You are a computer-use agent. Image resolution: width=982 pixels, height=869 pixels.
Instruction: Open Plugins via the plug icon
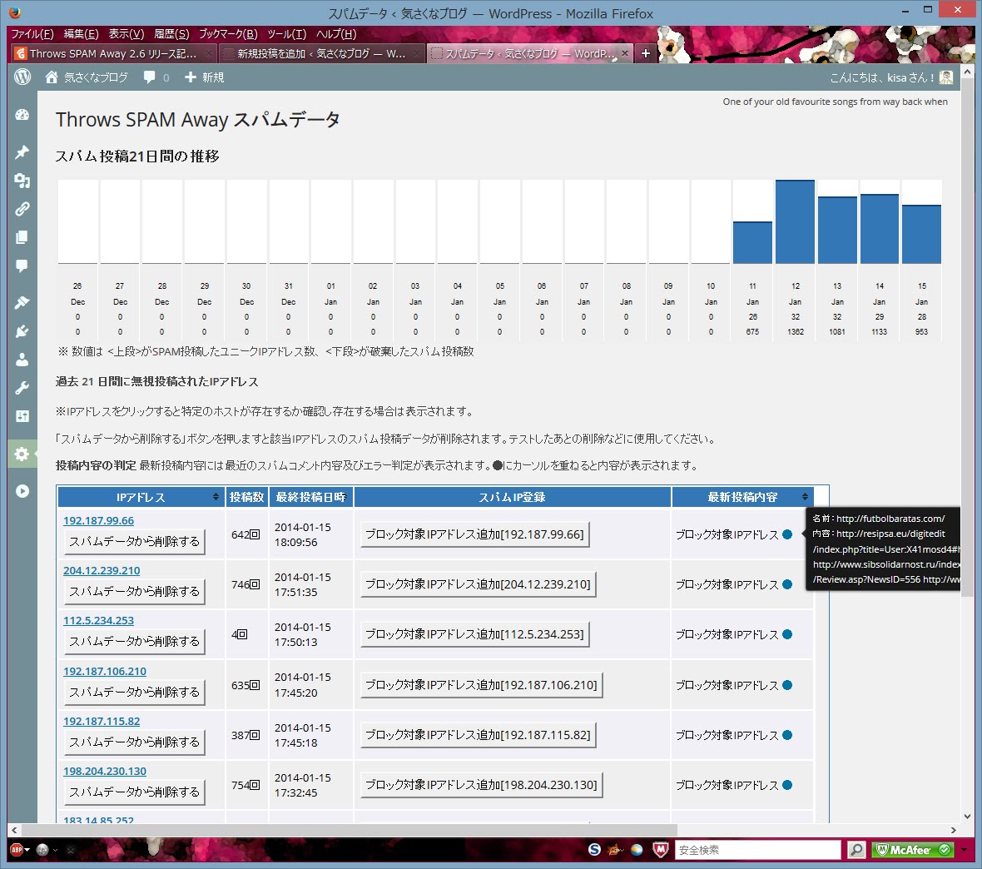(x=22, y=331)
